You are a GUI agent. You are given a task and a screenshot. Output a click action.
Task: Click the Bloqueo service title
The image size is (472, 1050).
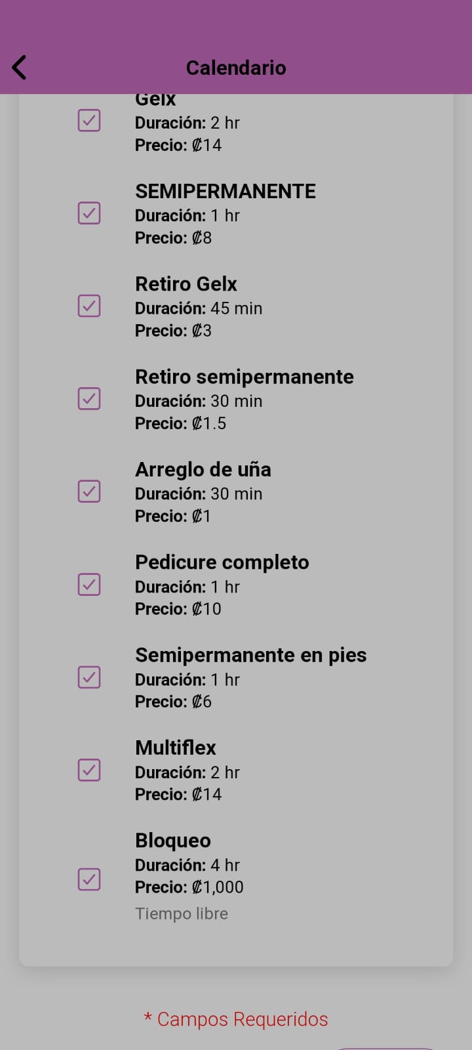coord(173,841)
